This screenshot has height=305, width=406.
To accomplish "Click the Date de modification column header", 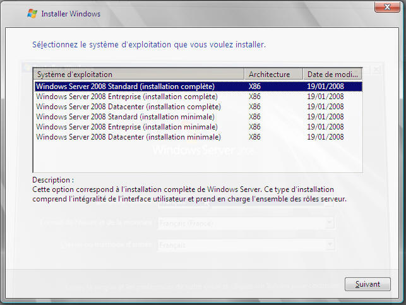I will pyautogui.click(x=332, y=73).
